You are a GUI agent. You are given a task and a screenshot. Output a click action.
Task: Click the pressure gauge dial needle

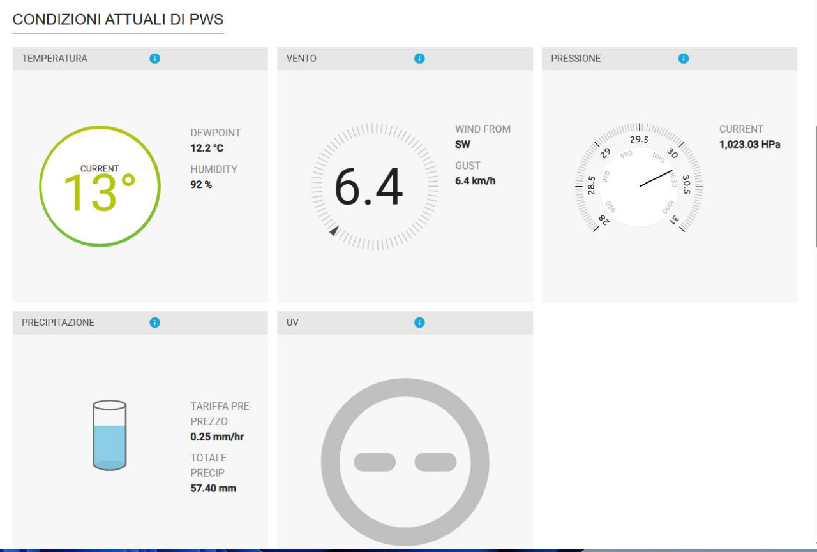(656, 178)
